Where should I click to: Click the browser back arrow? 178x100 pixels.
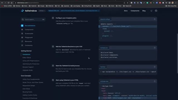tap(2, 2)
